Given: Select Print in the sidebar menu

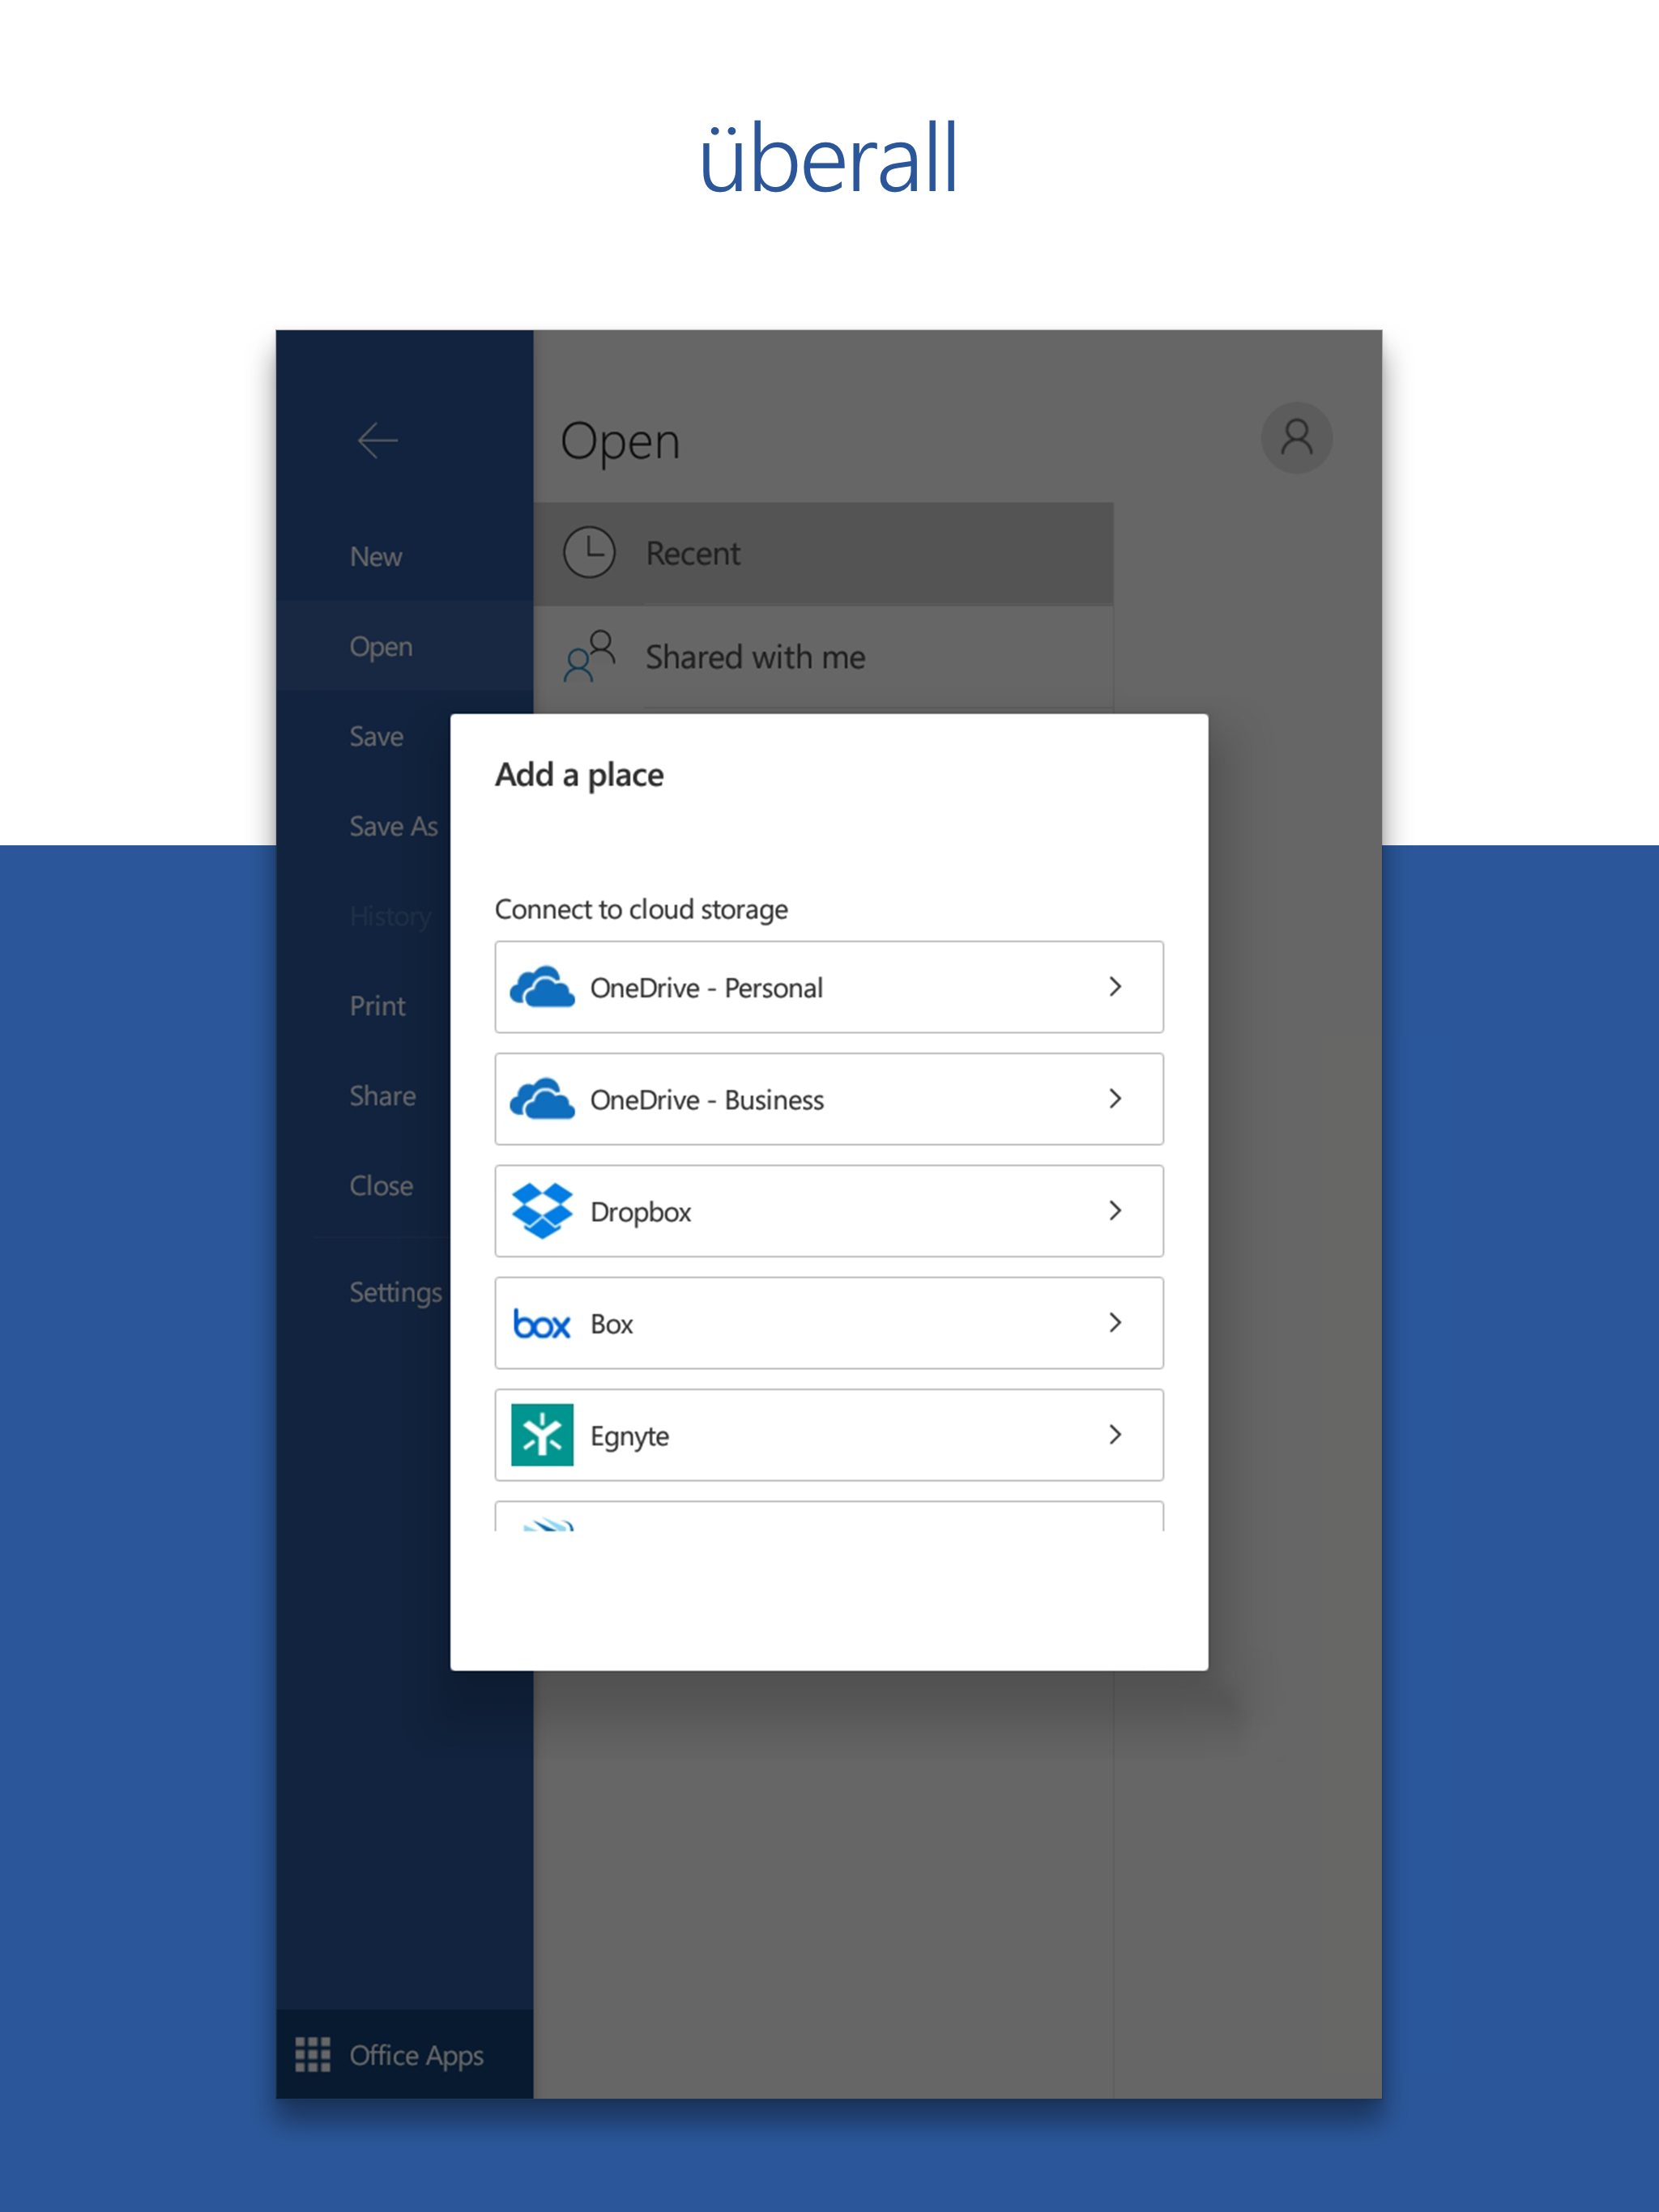Looking at the screenshot, I should 377,1006.
